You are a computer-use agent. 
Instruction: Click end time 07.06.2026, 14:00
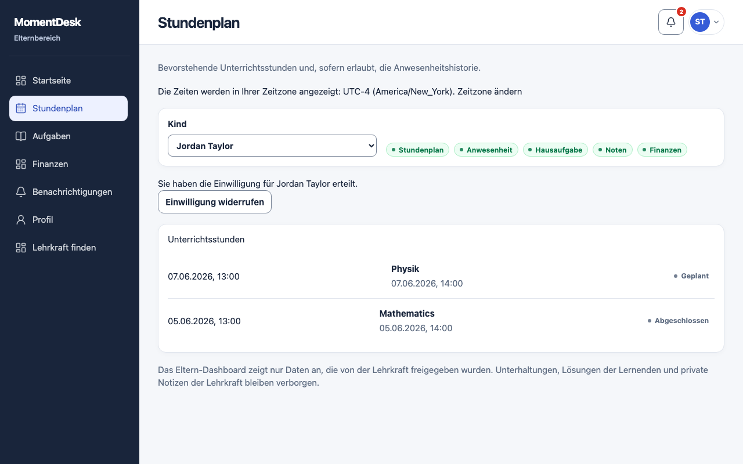[427, 284]
